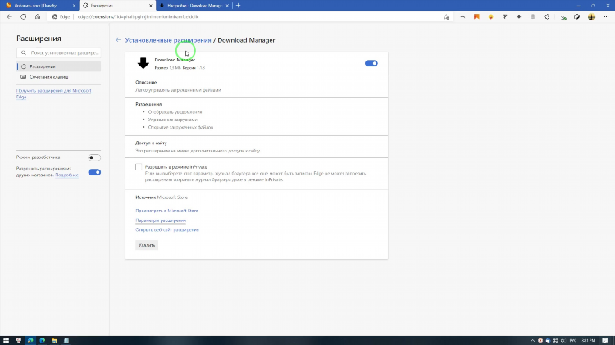Click the puzzle-like extension icon in toolbar
615x345 pixels.
547,17
